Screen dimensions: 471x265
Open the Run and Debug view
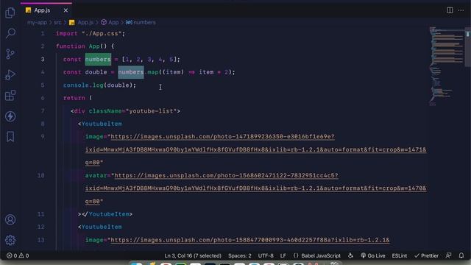coord(10,75)
